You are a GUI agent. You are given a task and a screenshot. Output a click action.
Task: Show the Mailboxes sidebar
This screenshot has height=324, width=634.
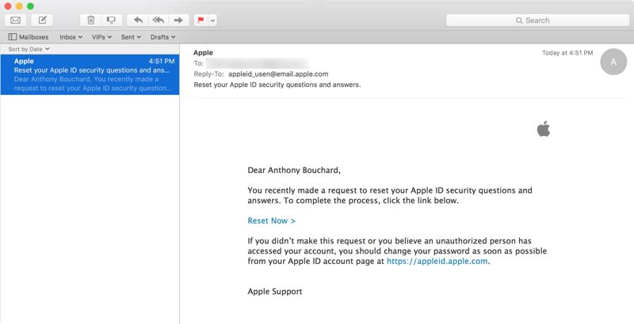(29, 37)
